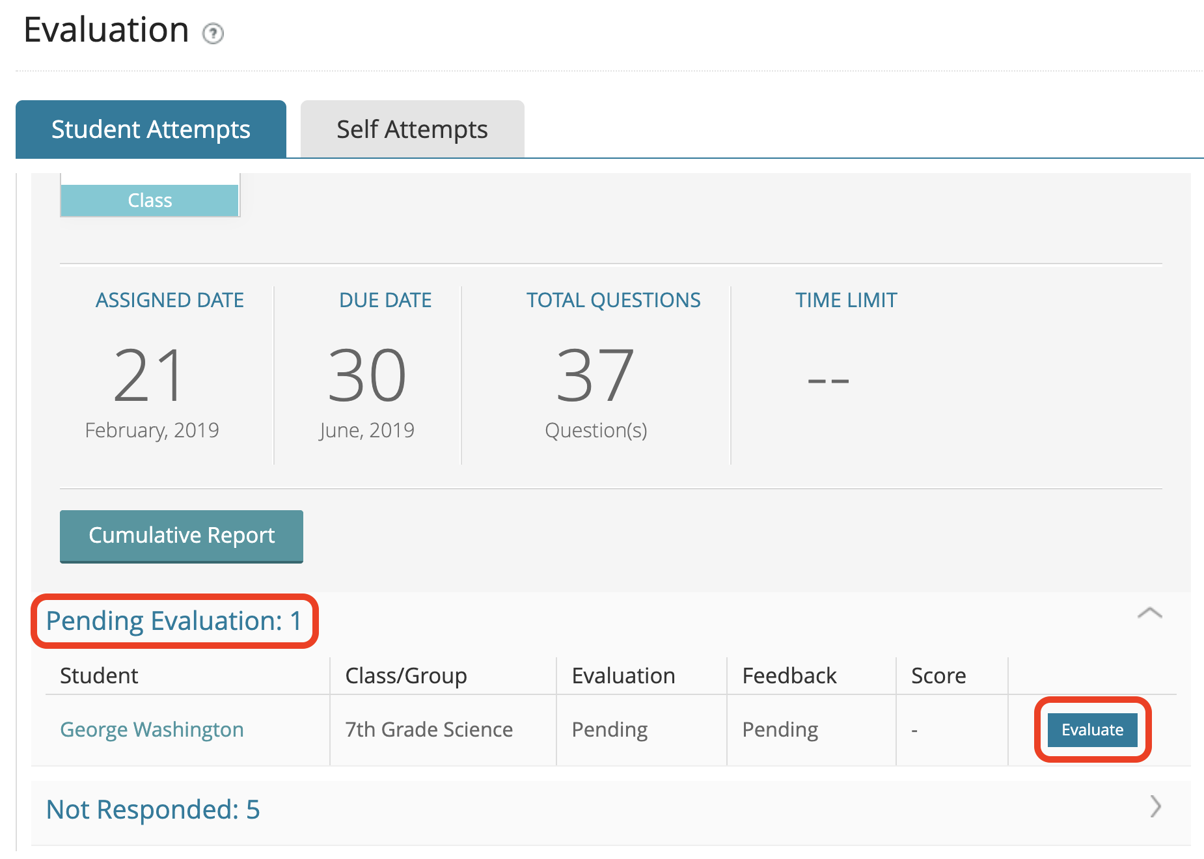
Task: Click the Evaluation column header
Action: [623, 675]
